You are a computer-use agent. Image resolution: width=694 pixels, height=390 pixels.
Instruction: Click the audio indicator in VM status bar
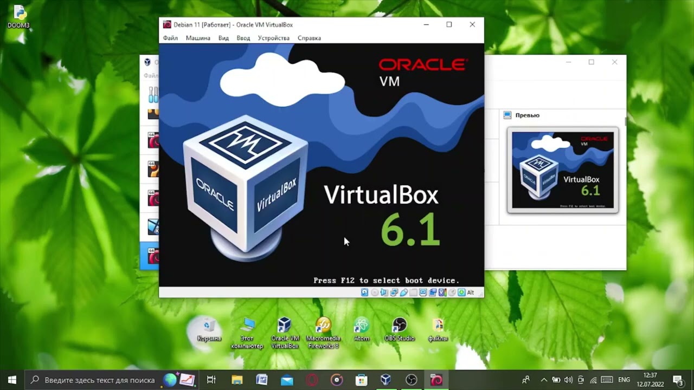coord(384,292)
